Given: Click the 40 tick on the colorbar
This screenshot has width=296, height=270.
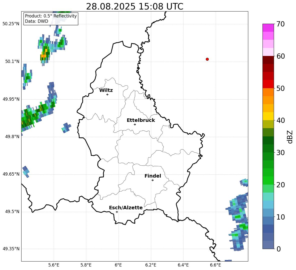Looking at the screenshot, I should tap(280, 120).
